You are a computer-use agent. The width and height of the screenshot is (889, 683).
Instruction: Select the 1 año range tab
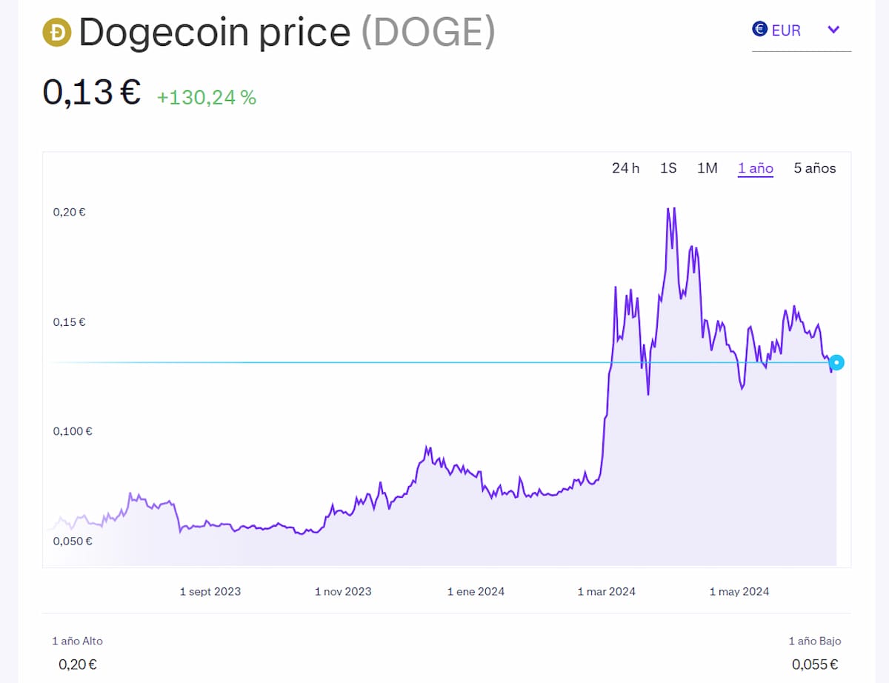pos(756,168)
